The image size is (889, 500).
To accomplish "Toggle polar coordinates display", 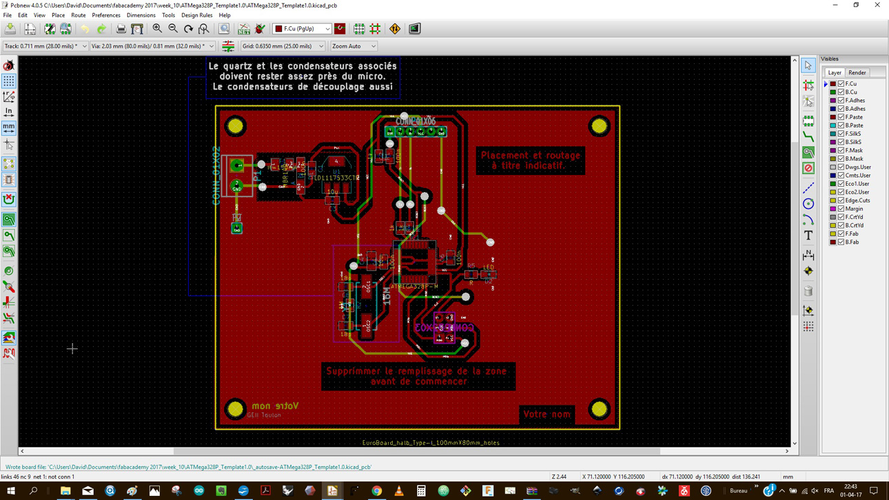I will click(9, 96).
